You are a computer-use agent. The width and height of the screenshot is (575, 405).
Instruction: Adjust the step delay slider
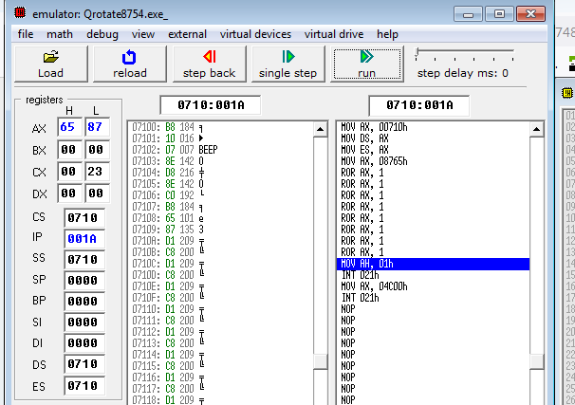coord(418,53)
